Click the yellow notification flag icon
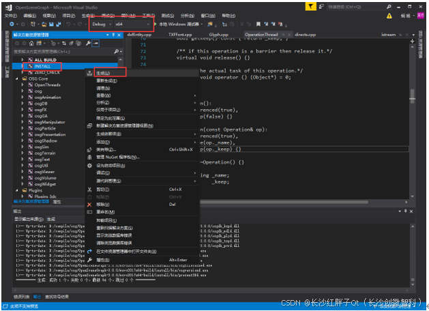This screenshot has width=429, height=311. pyautogui.click(x=311, y=5)
